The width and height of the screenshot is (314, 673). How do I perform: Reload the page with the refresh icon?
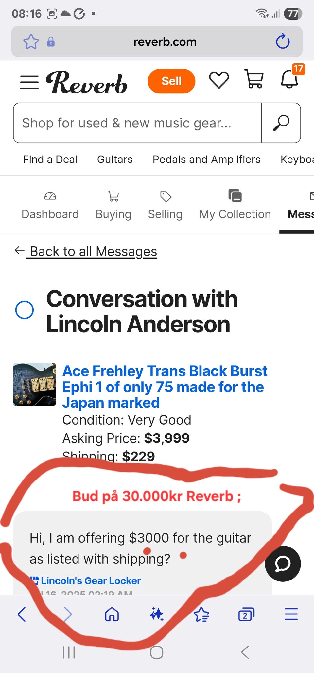[283, 42]
